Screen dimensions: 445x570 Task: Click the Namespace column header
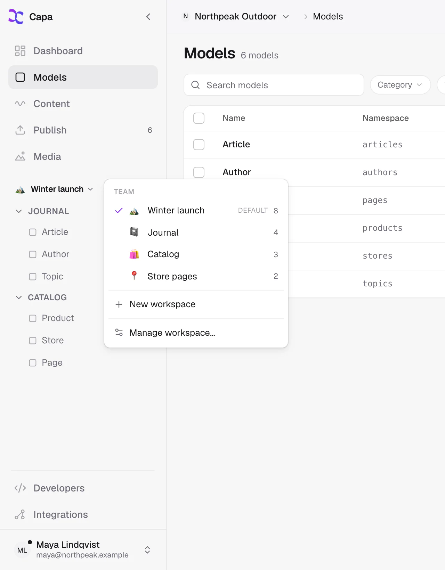(386, 118)
